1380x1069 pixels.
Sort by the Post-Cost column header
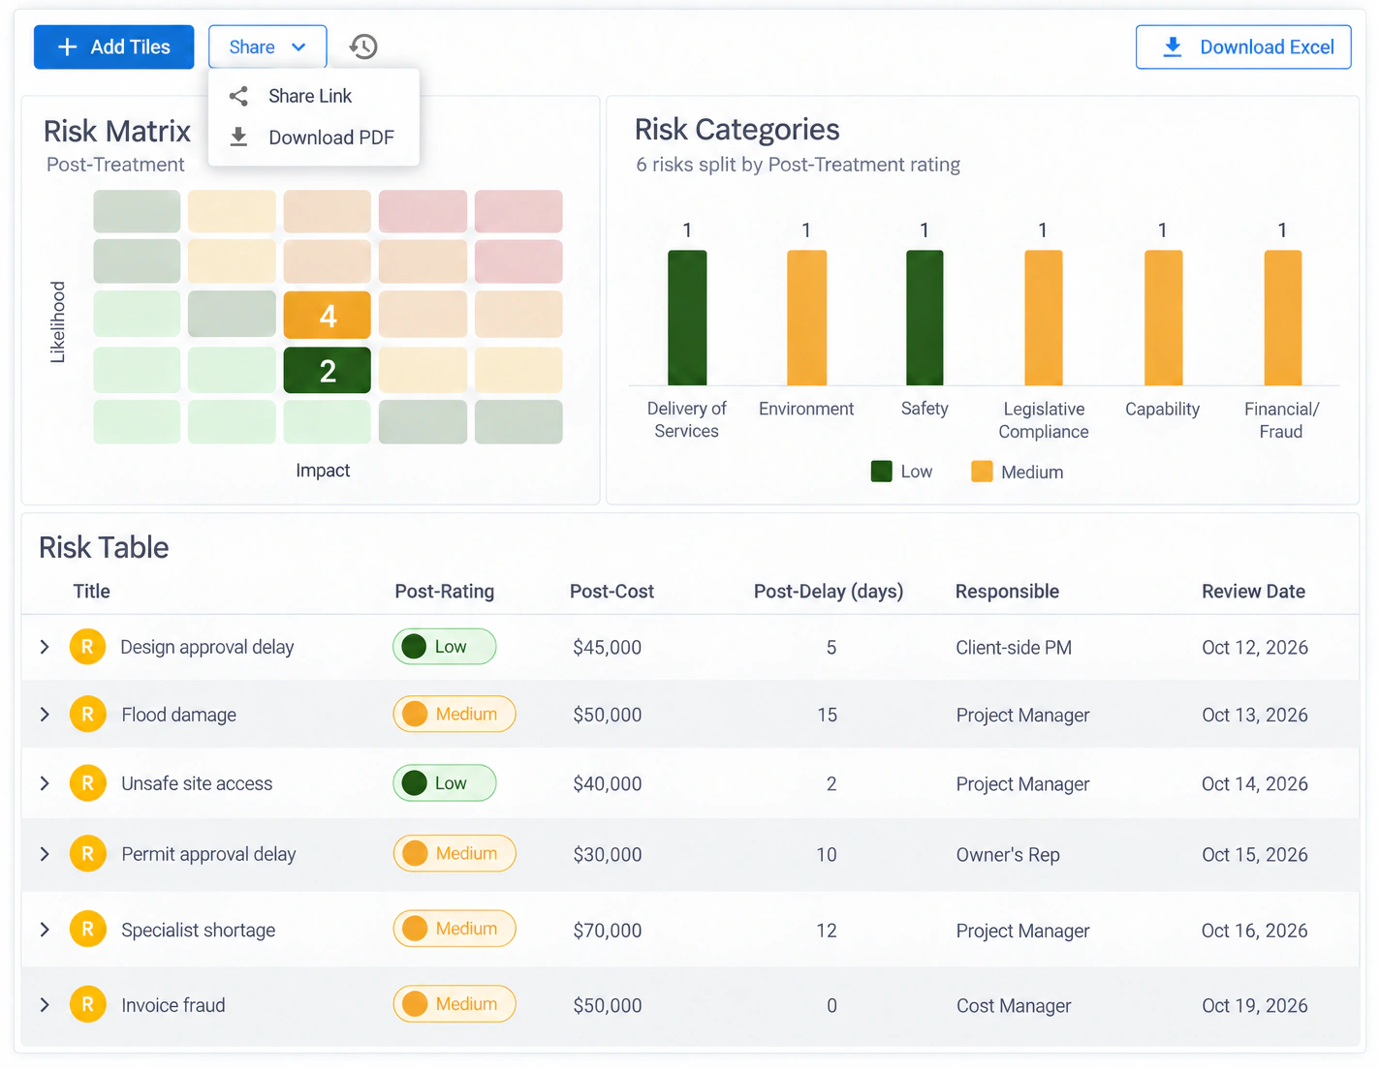pyautogui.click(x=612, y=592)
